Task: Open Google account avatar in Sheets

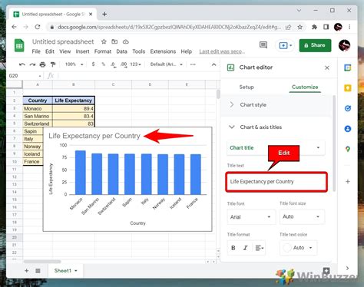Action: point(344,45)
